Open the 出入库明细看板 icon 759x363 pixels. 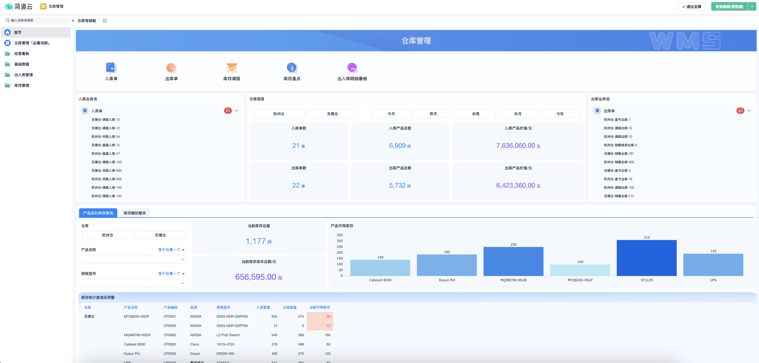[x=352, y=68]
